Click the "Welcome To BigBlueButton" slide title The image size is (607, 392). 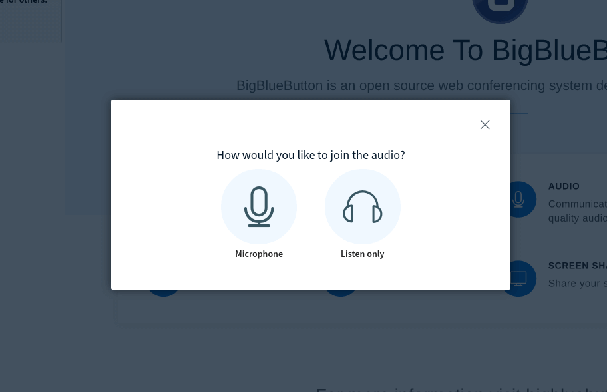pos(465,51)
